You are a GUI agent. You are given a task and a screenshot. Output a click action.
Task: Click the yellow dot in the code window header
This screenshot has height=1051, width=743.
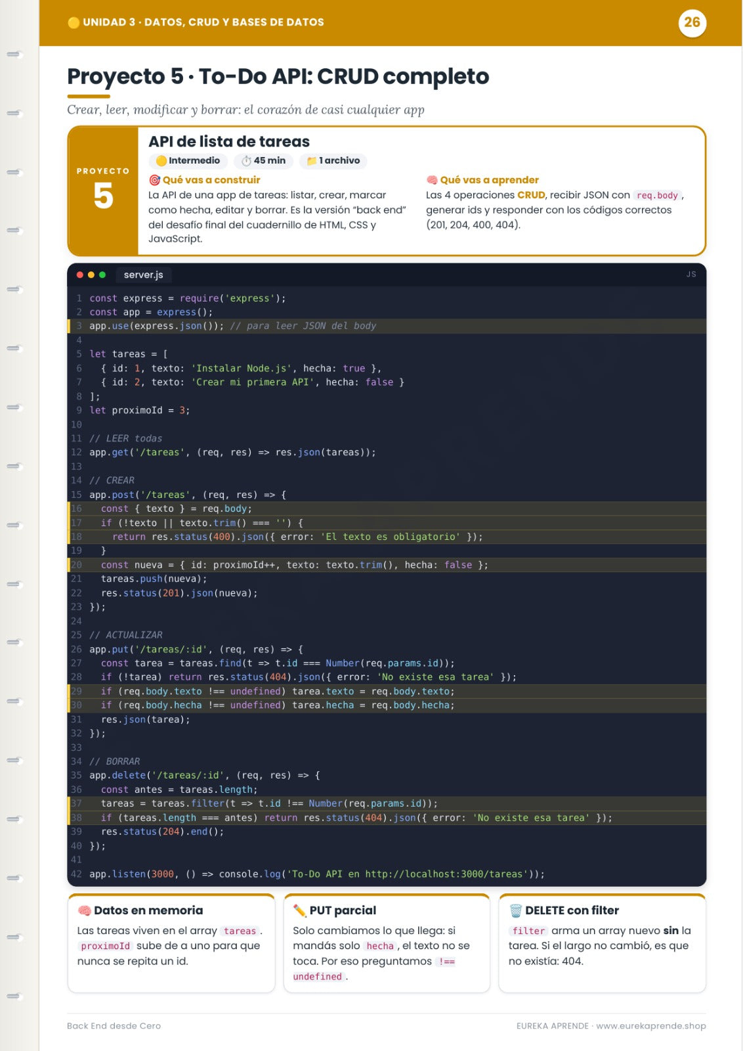(x=91, y=275)
